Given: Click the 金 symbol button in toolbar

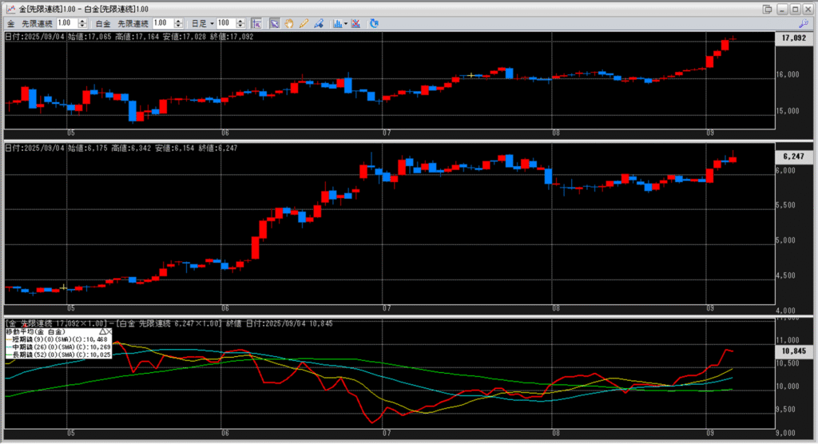Looking at the screenshot, I should coord(10,24).
